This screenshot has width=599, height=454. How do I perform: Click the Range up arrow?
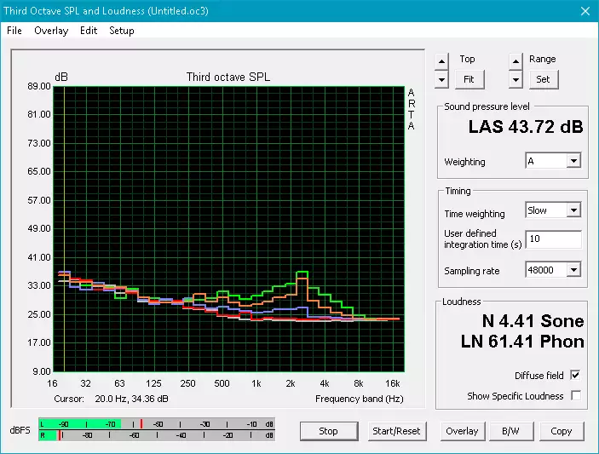tap(515, 60)
